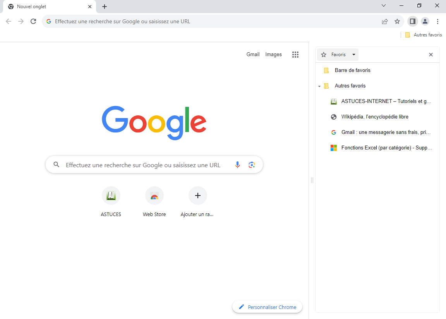This screenshot has height=319, width=446.
Task: Minimize the Chrome window
Action: click(401, 6)
